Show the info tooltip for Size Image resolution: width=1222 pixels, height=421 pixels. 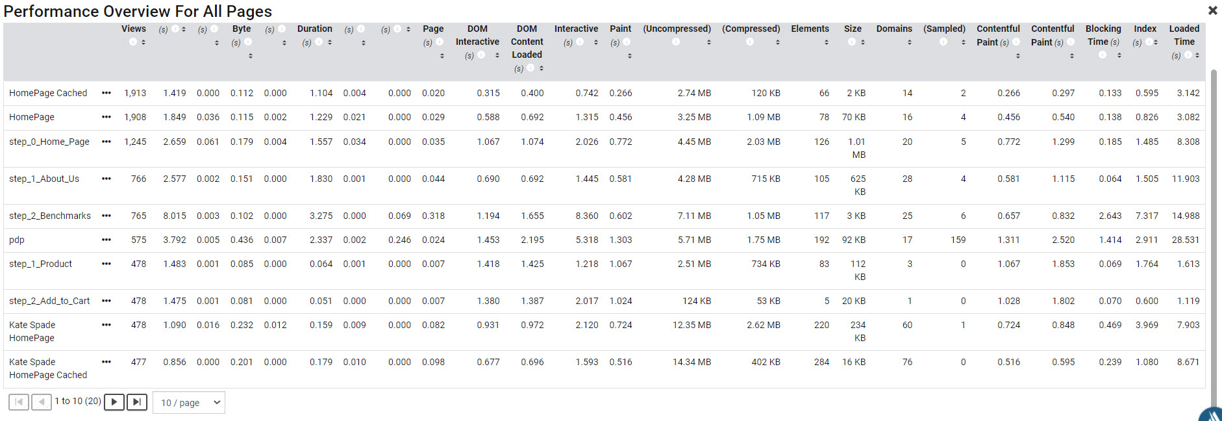(851, 42)
